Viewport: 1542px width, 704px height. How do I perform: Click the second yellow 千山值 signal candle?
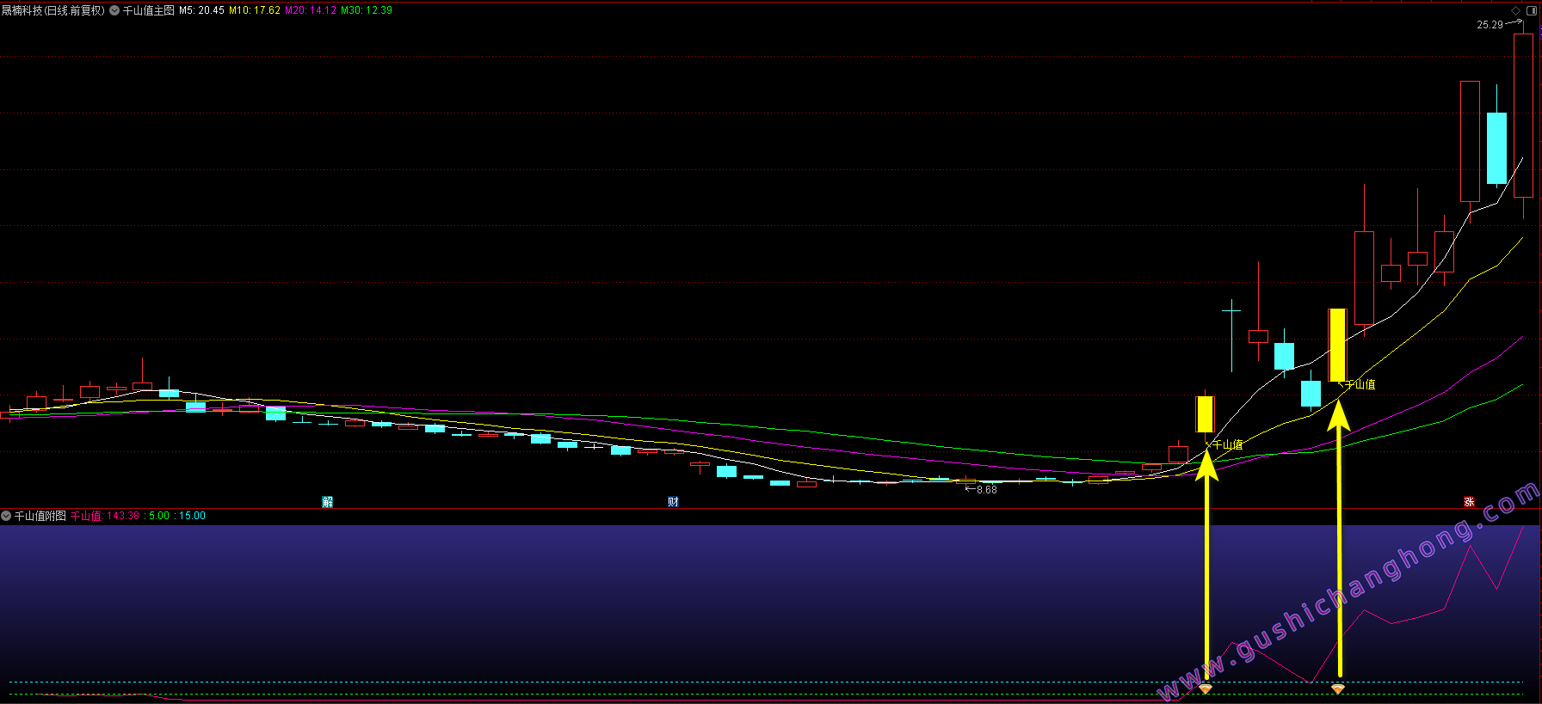(1337, 346)
